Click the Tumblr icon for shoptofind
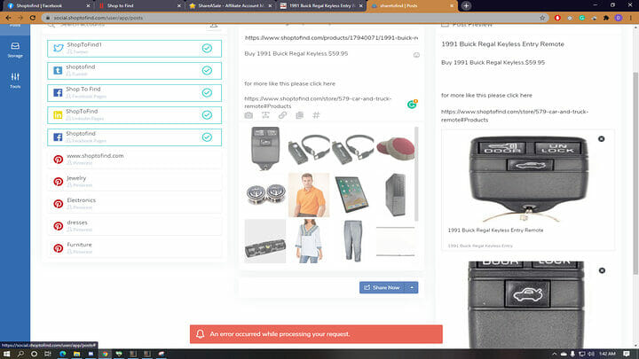Viewport: 639px width, 359px height. [58, 70]
